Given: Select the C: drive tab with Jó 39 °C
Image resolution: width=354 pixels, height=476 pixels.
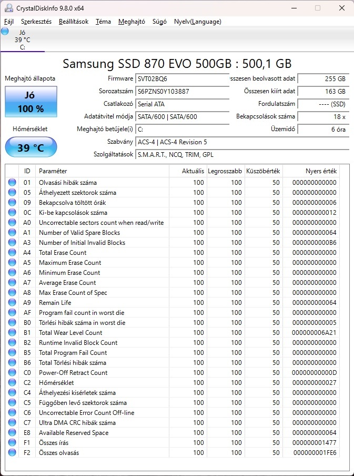Looking at the screenshot, I should click(x=23, y=39).
